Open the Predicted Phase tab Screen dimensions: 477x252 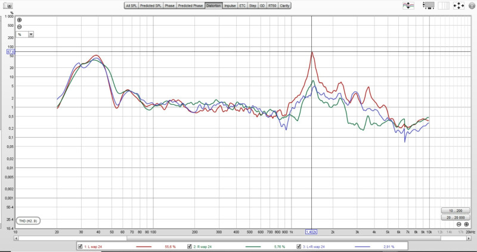[190, 5]
